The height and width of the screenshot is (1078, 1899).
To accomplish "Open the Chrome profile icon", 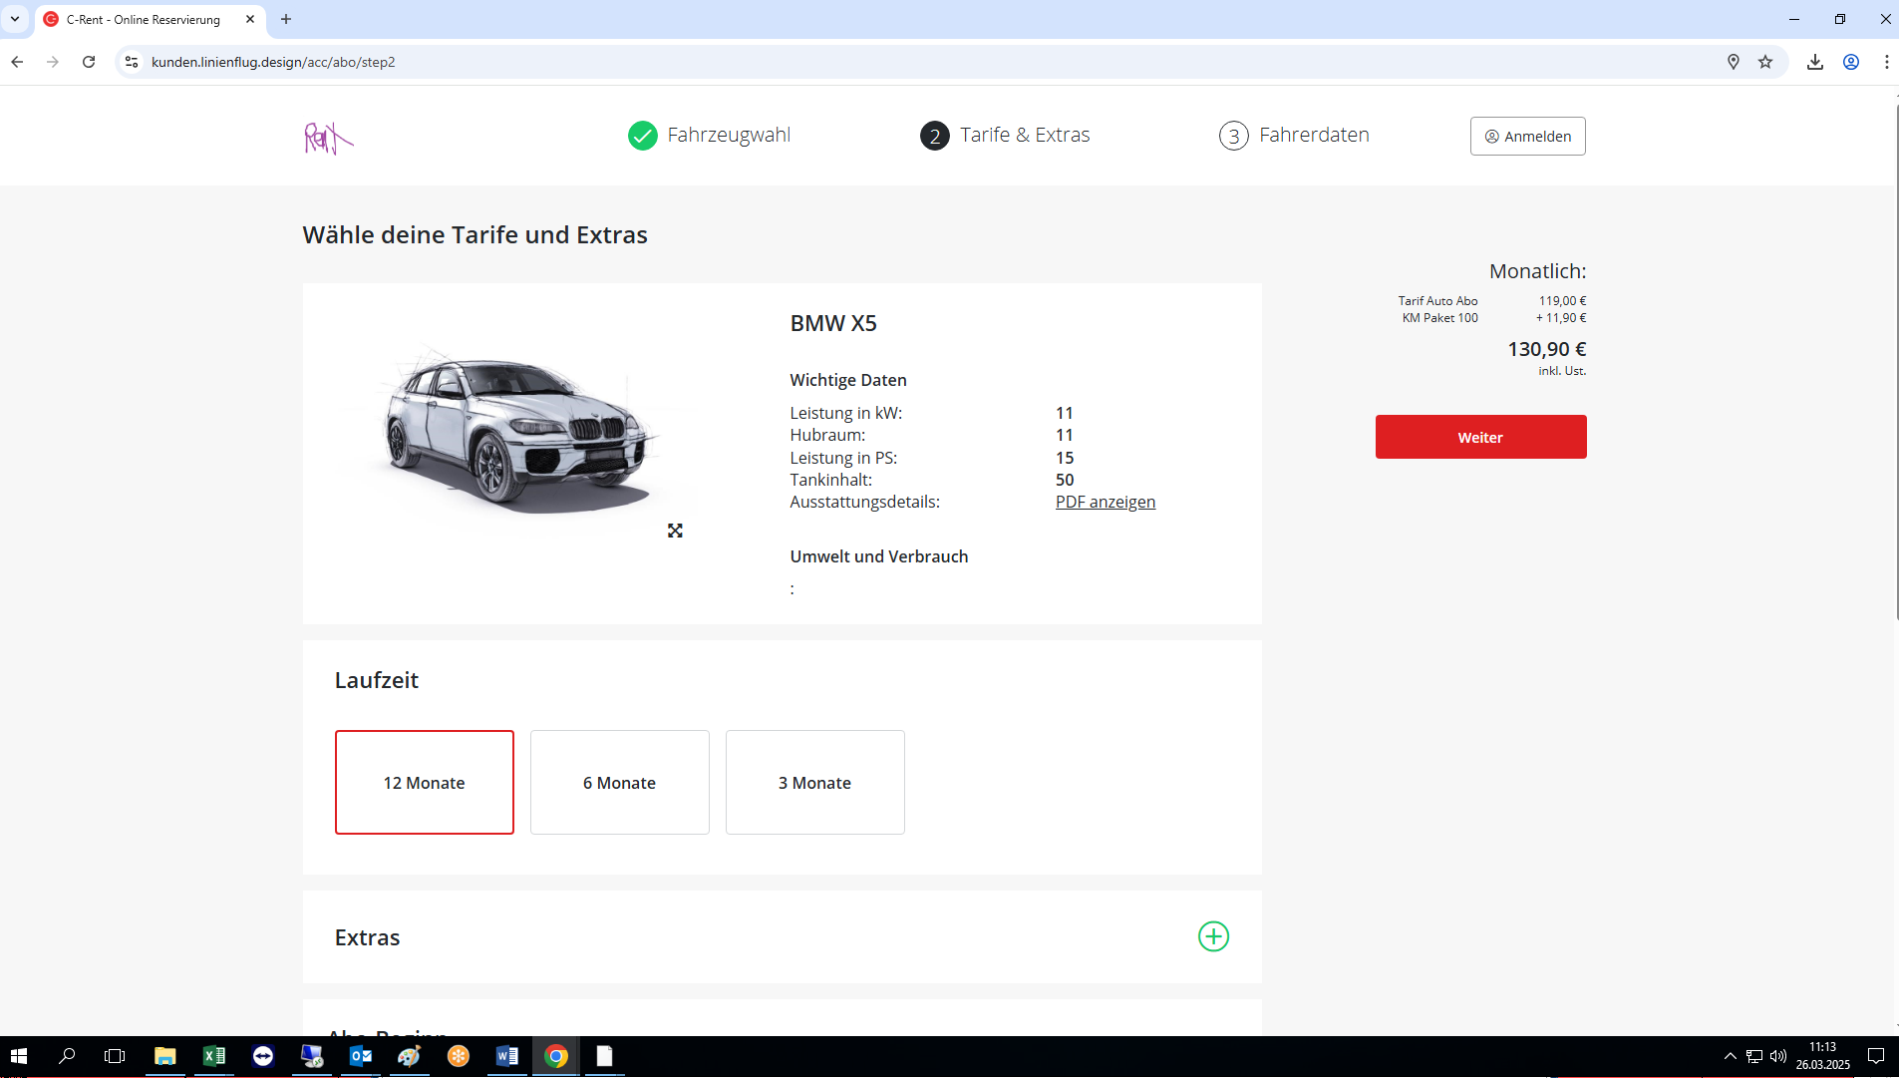I will tap(1850, 62).
